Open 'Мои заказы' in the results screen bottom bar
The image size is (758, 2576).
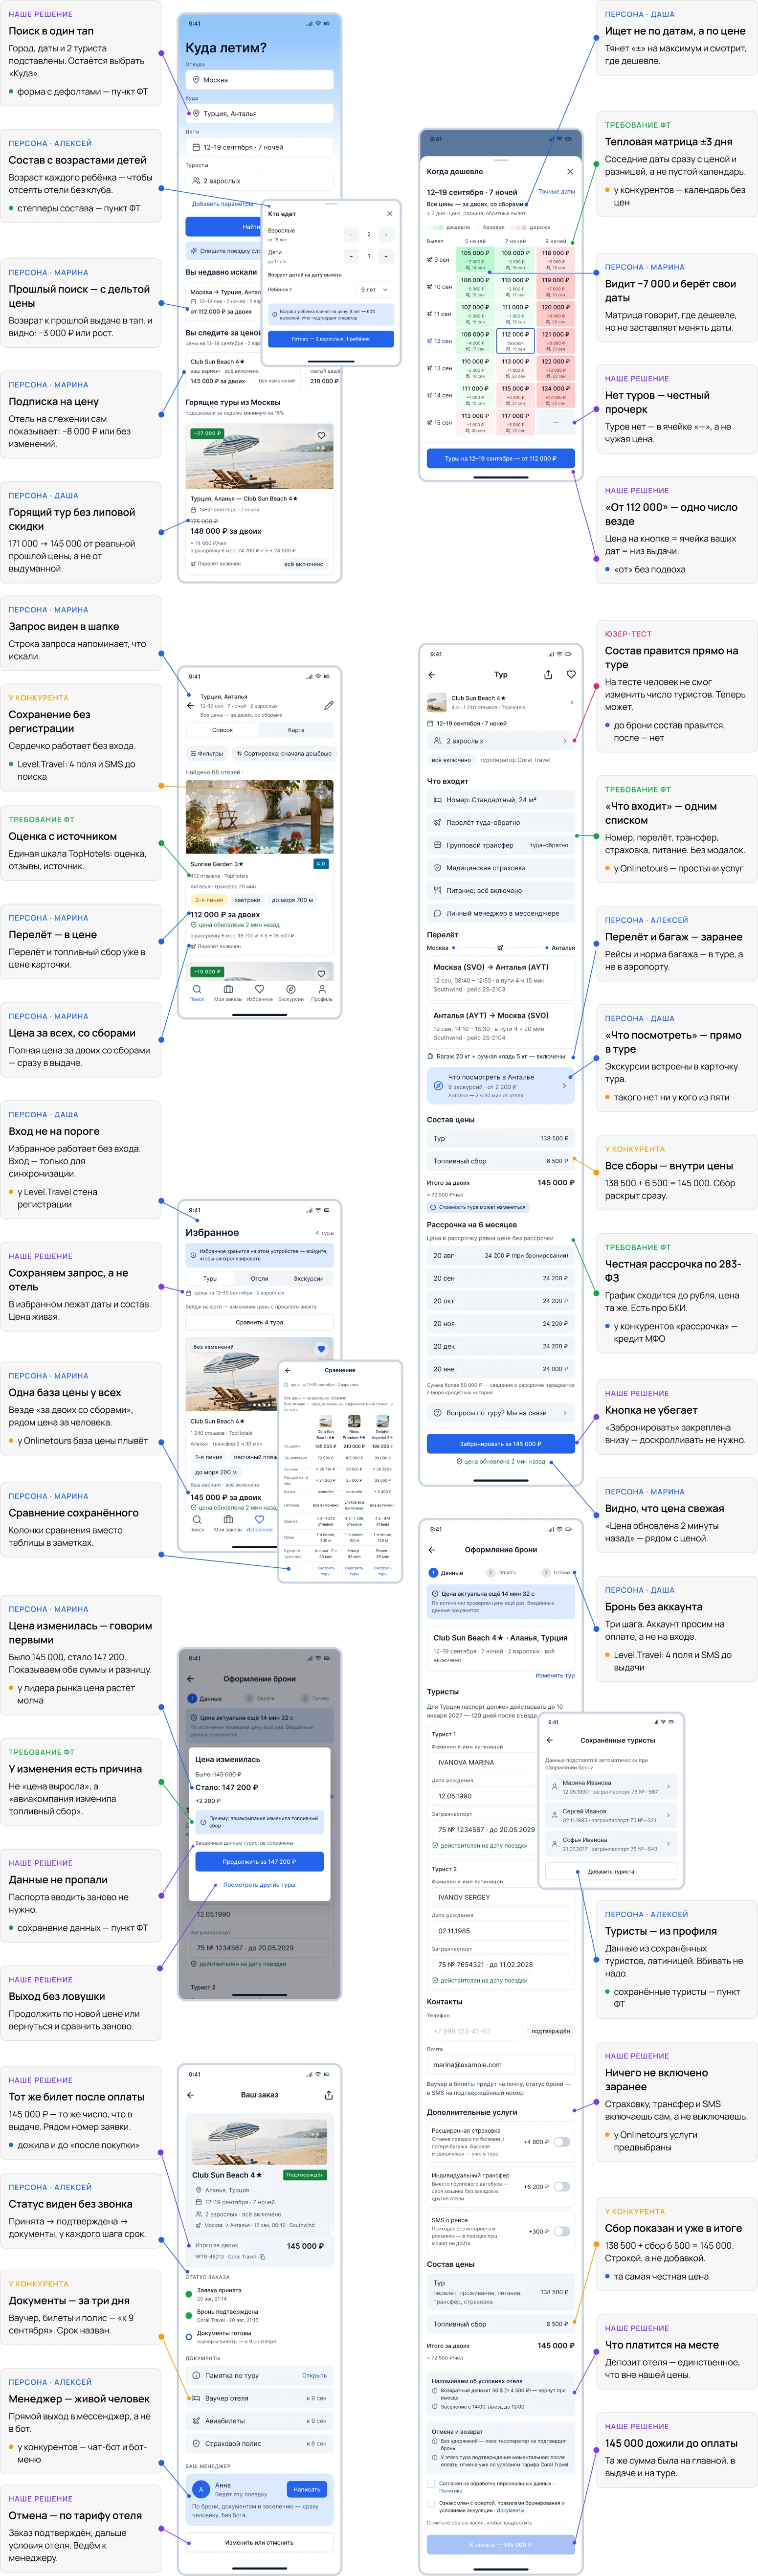click(x=228, y=992)
